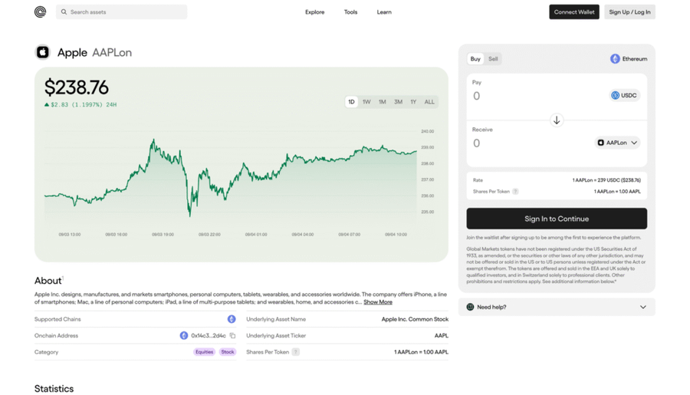Select the Buy toggle
This screenshot has height=395, width=690.
[x=475, y=58]
